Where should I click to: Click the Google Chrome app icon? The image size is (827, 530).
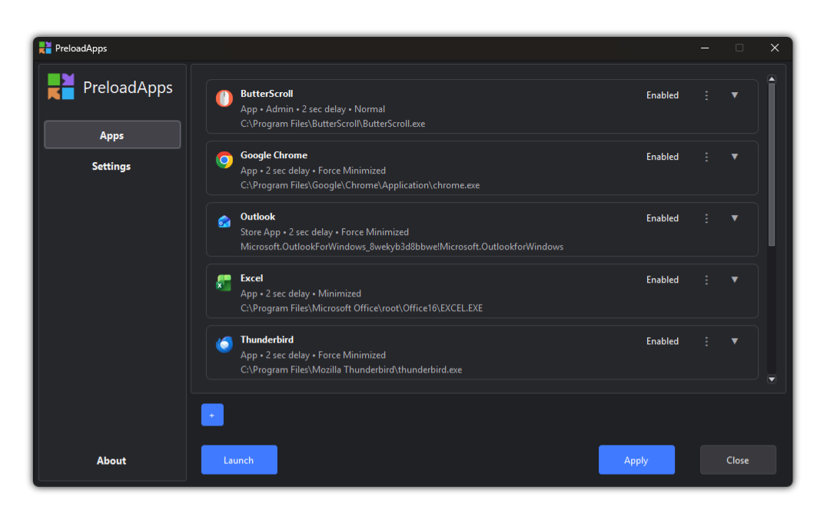[x=224, y=160]
